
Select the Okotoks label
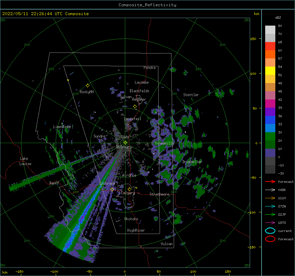coord(131,219)
